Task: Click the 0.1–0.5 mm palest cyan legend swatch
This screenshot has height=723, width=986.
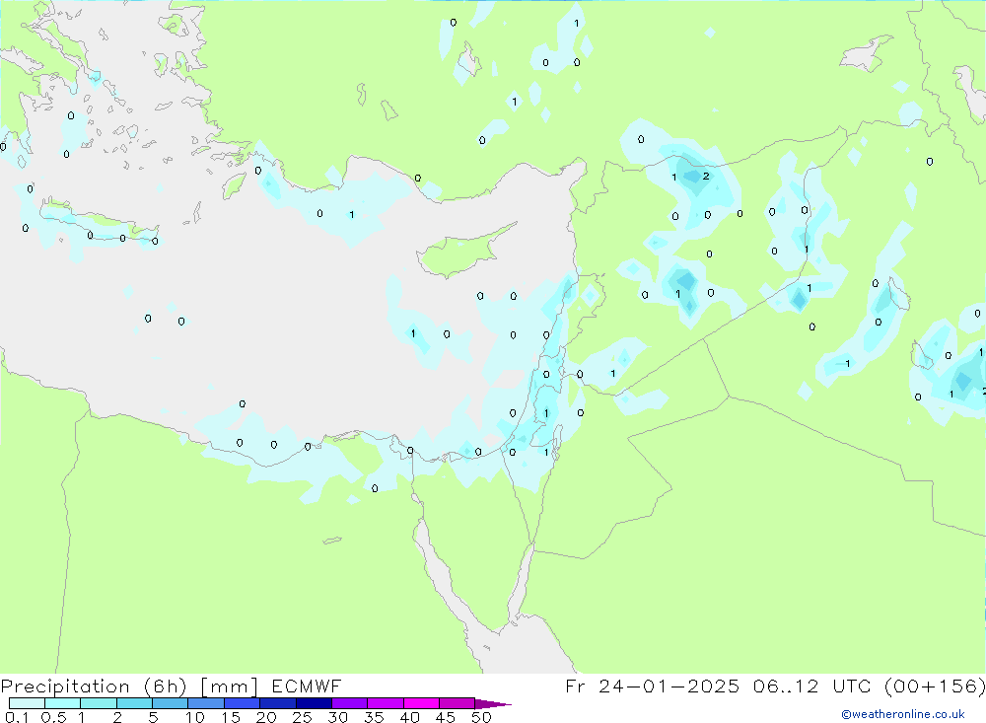Action: click(27, 703)
